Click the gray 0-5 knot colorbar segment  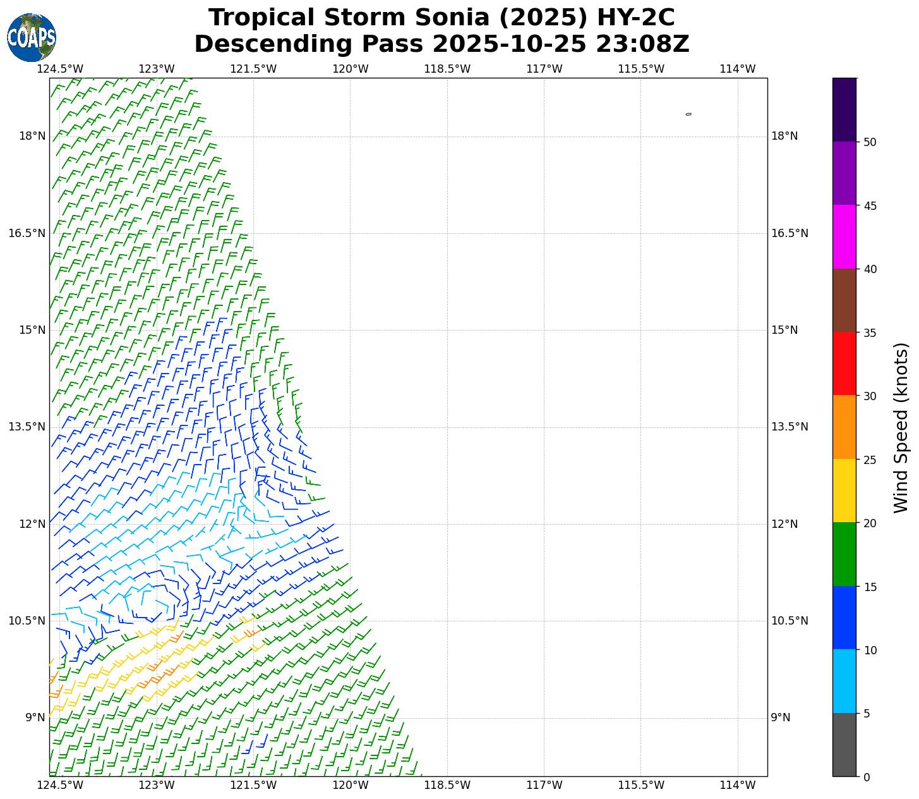(844, 744)
